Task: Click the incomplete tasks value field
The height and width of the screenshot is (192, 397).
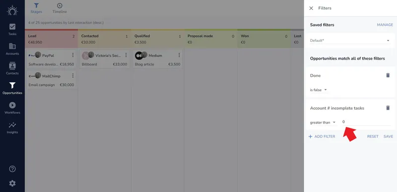Action: coord(366,122)
